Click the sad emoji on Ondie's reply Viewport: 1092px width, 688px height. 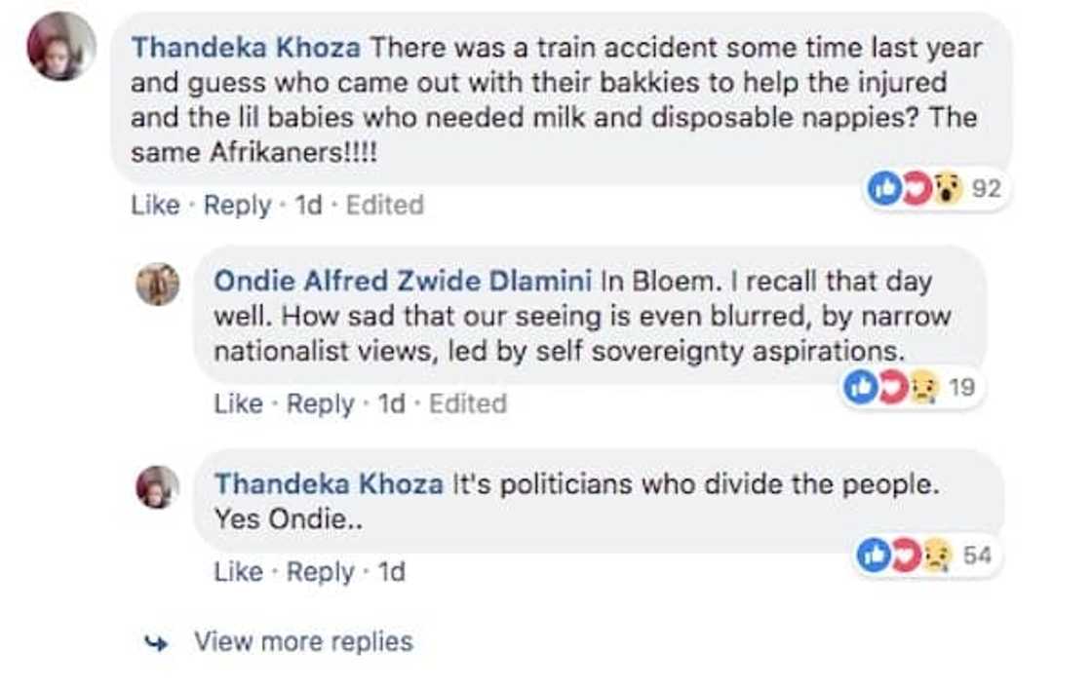pos(920,388)
